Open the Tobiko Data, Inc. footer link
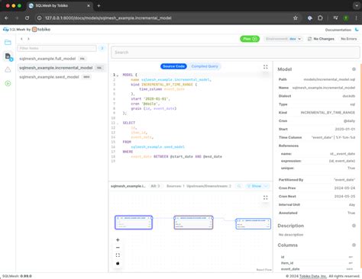The height and width of the screenshot is (279, 362). coord(313,276)
